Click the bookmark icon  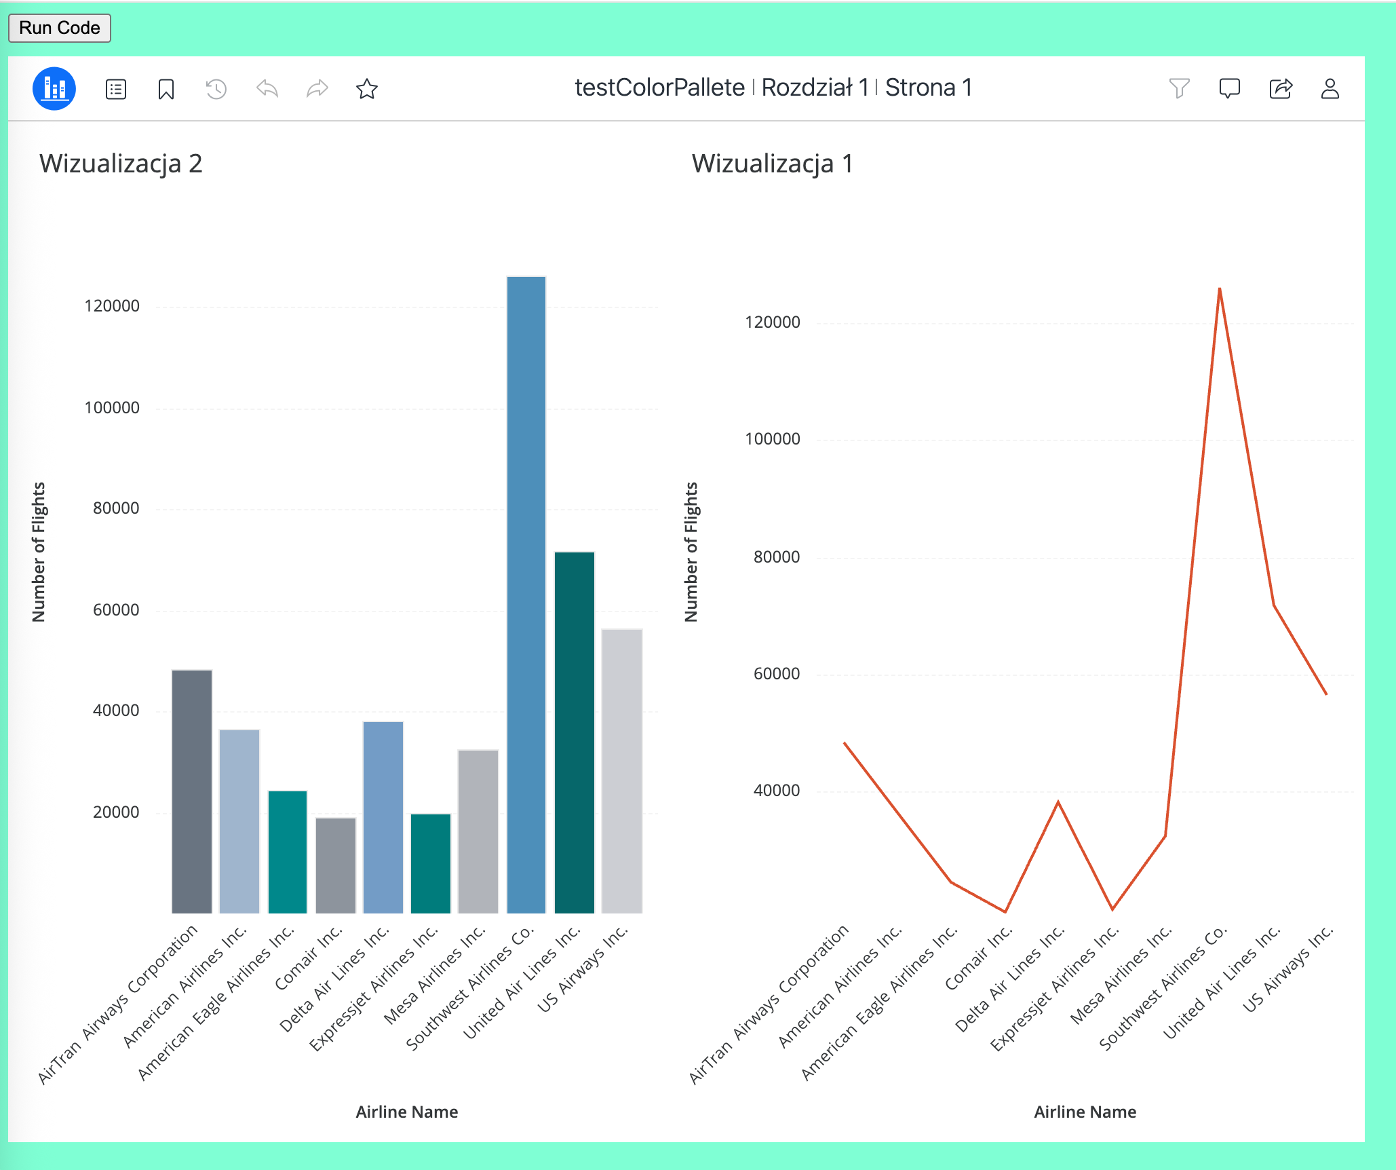(x=166, y=89)
